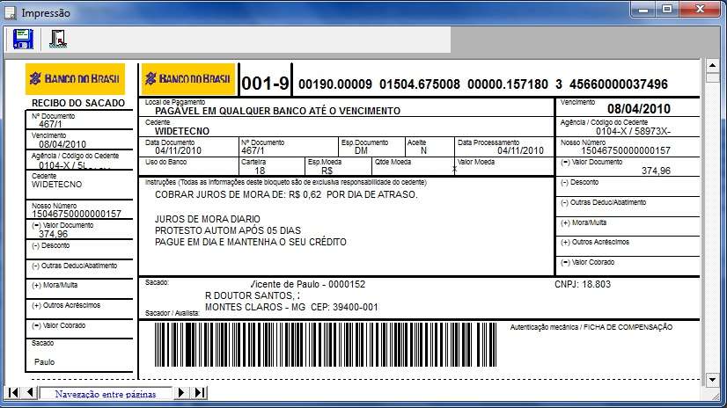The image size is (727, 408).
Task: Click the digitable line starting 00190.00009
Action: 483,84
